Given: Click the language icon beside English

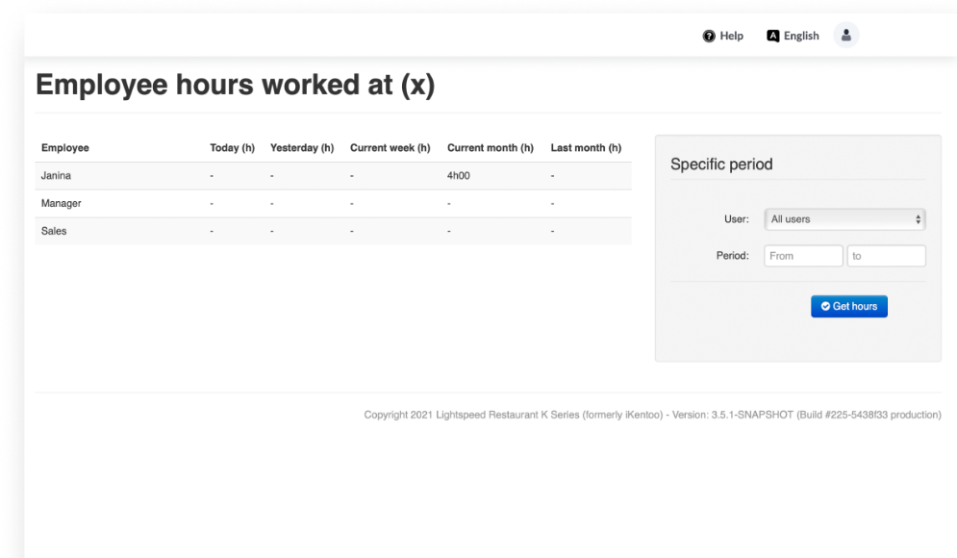Looking at the screenshot, I should pos(772,37).
